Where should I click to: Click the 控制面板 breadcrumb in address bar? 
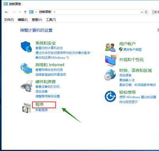tap(45, 12)
